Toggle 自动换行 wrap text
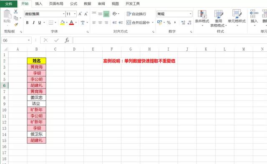This screenshot has height=164, width=267. [136, 14]
